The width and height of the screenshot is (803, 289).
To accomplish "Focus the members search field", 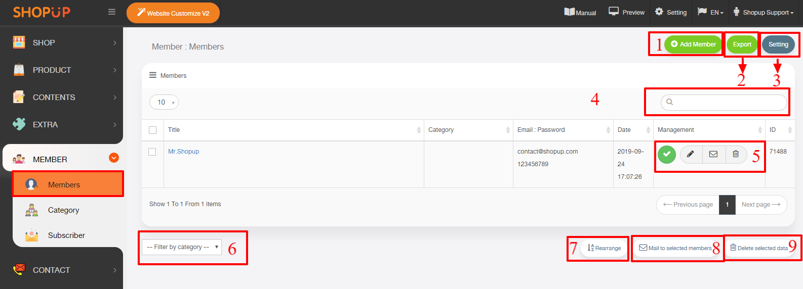I will coord(724,103).
